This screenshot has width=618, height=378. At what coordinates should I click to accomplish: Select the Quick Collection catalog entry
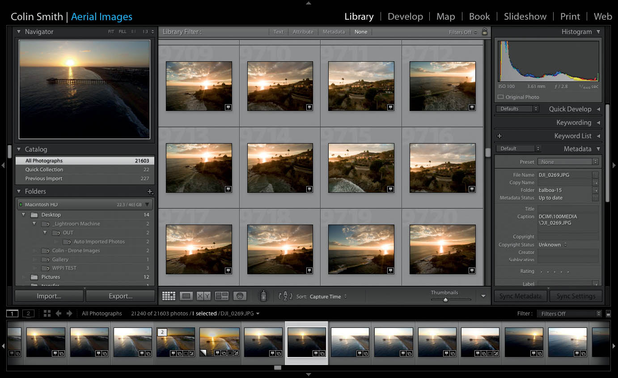pos(85,170)
